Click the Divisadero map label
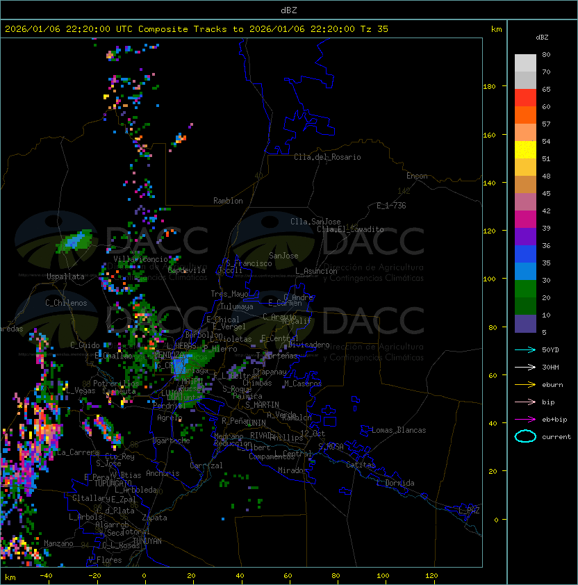The image size is (578, 585). (308, 345)
